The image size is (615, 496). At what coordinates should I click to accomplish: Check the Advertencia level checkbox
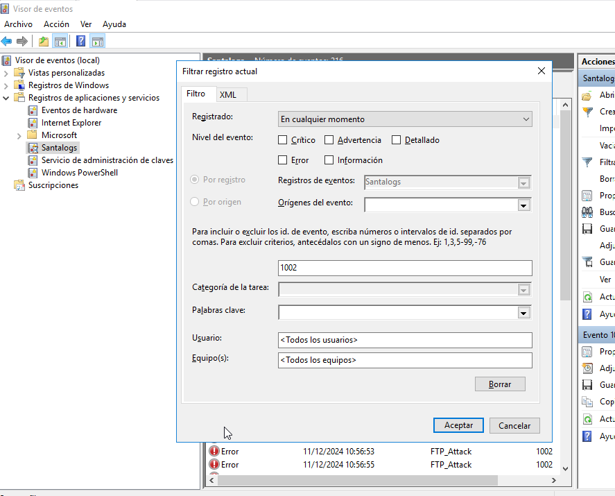coord(329,140)
